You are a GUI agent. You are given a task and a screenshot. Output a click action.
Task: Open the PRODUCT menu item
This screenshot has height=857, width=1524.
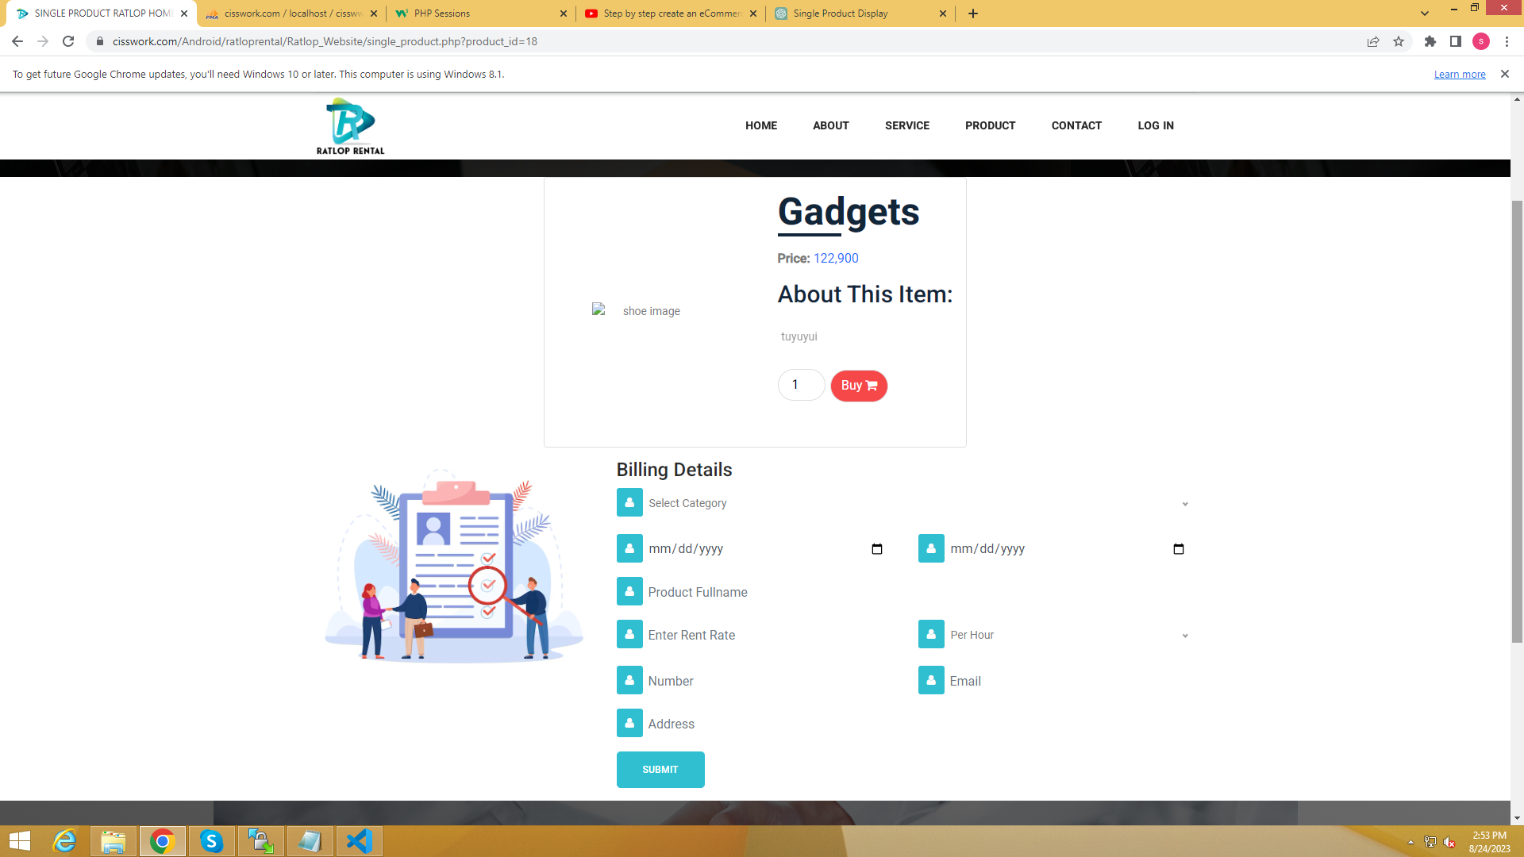pyautogui.click(x=990, y=125)
